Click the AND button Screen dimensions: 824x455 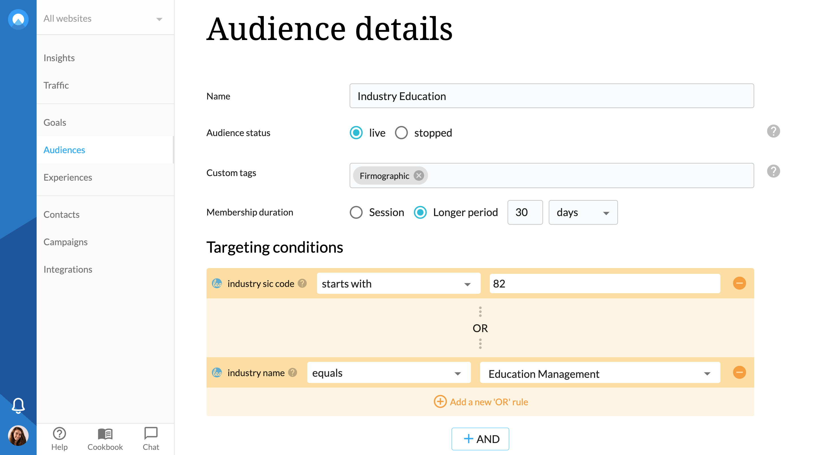click(480, 439)
